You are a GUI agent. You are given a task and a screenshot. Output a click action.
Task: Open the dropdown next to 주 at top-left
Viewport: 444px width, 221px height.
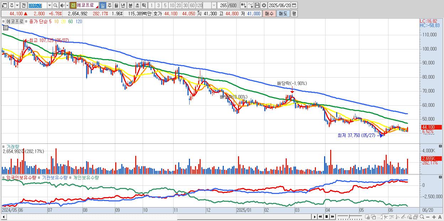[17, 5]
